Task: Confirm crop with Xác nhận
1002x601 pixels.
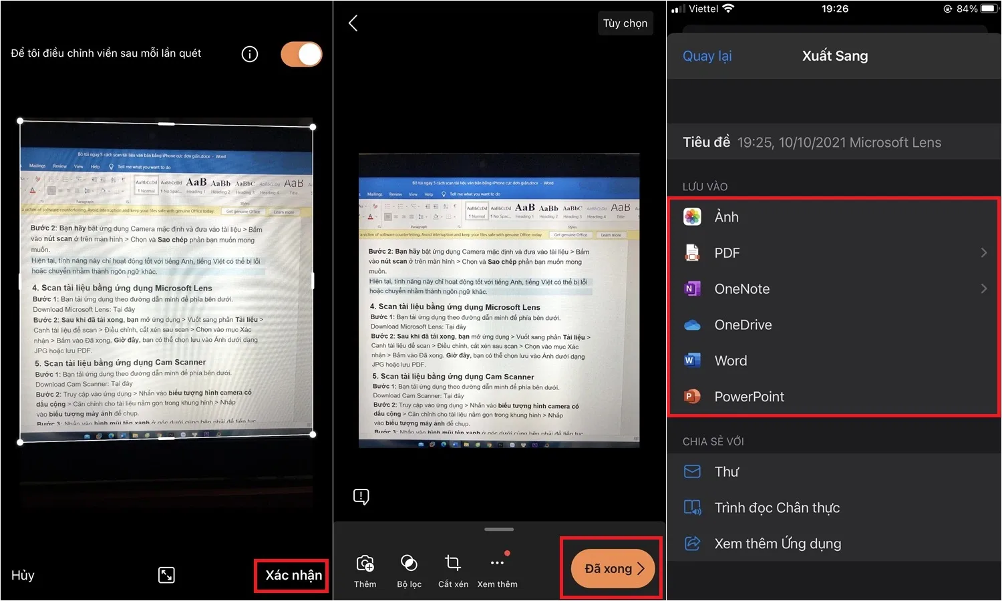Action: 293,575
